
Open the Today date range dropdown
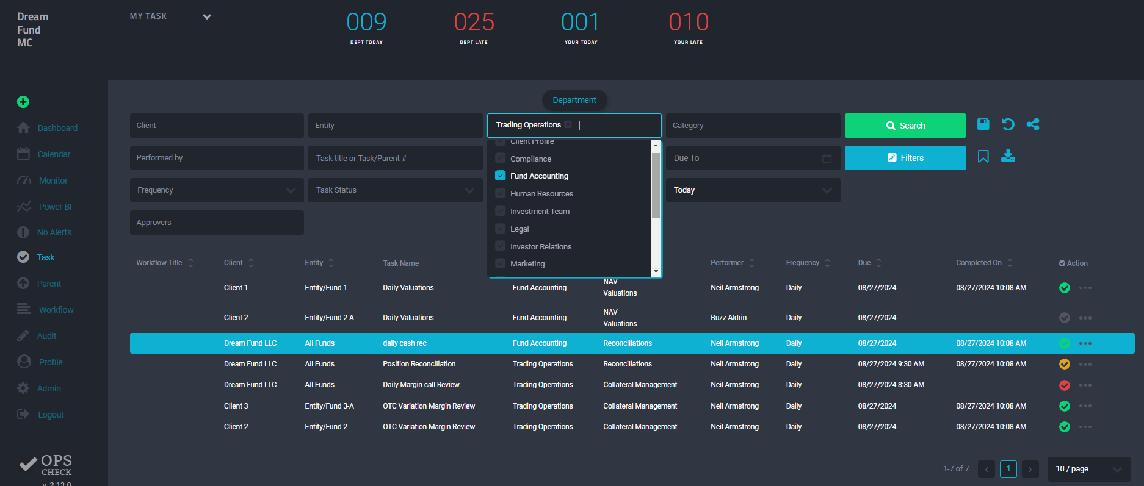753,190
